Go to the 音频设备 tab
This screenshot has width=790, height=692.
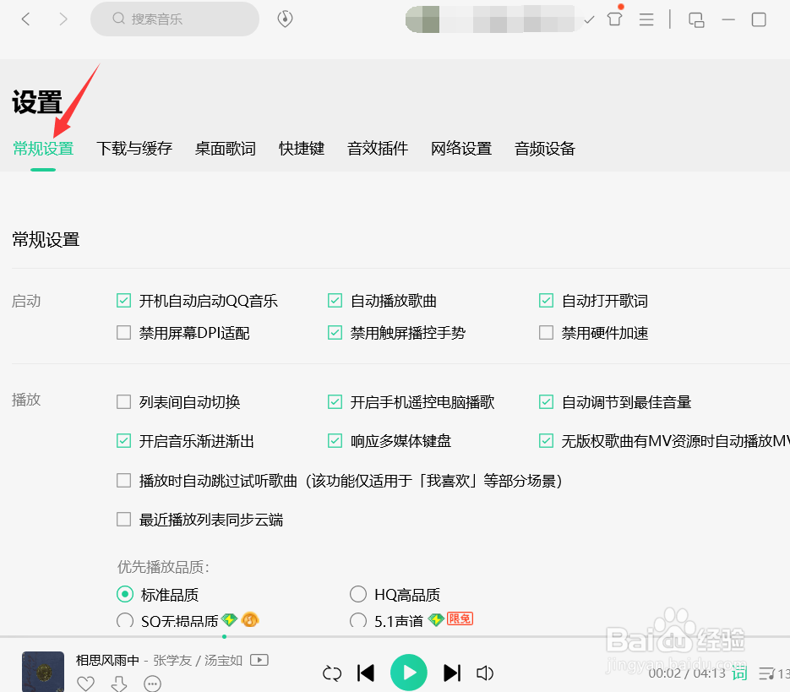pos(545,149)
